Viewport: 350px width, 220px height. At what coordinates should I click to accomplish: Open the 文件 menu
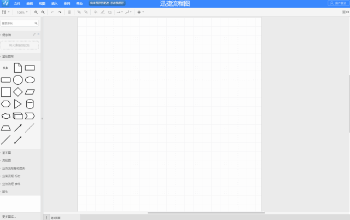(x=17, y=4)
